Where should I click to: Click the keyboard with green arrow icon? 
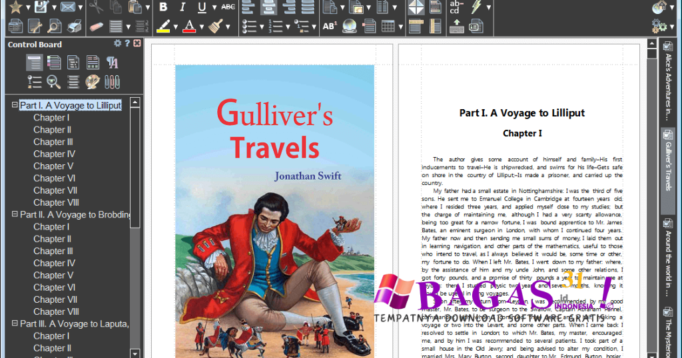click(456, 27)
